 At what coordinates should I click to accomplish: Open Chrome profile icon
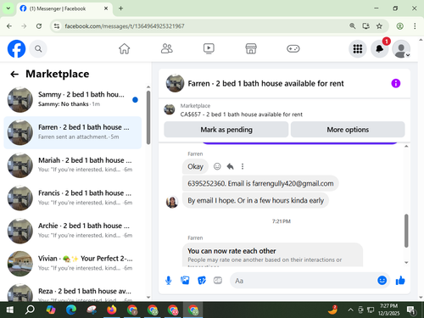[399, 26]
